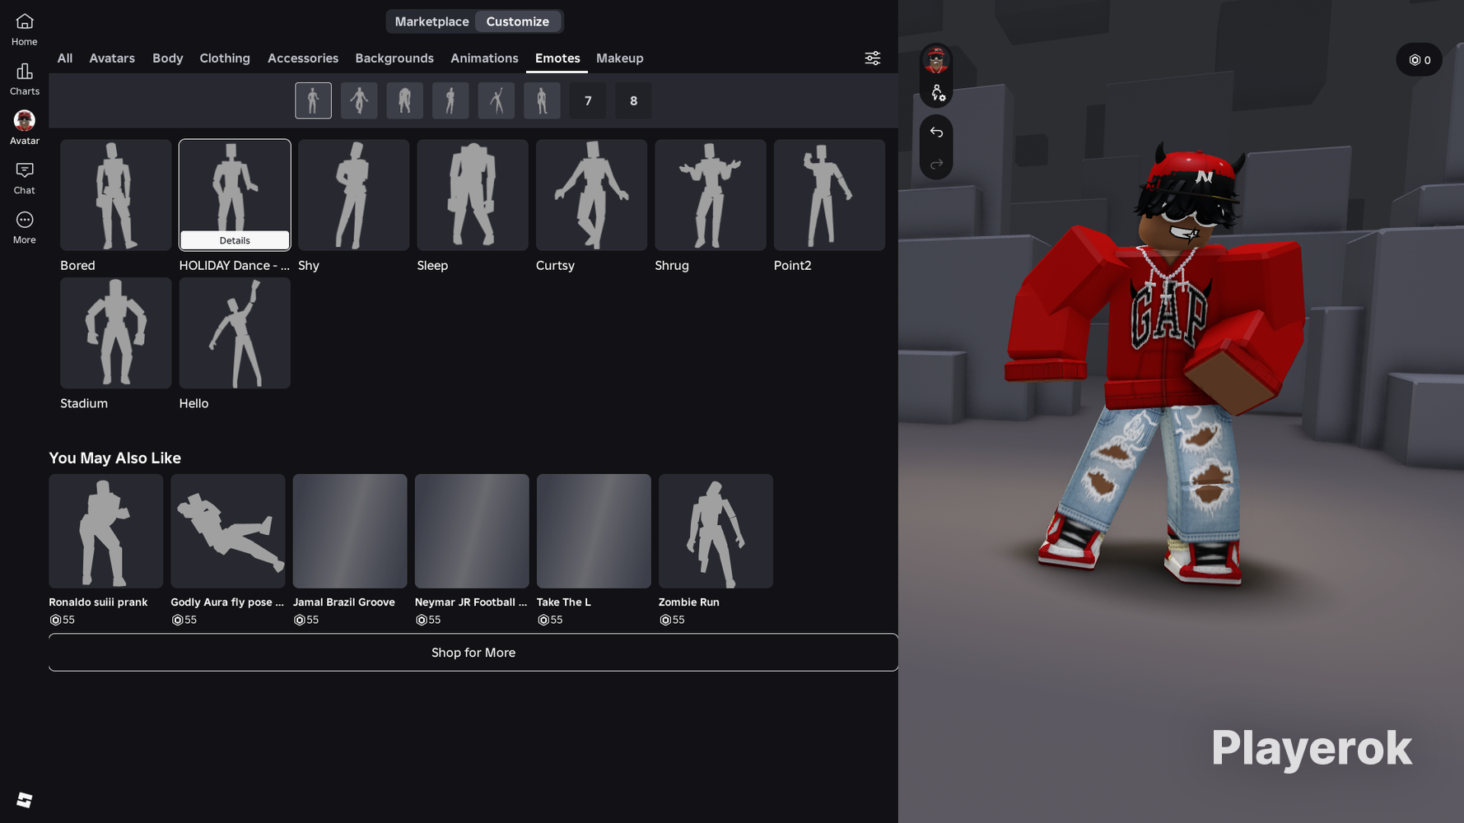View the Jamal Brazil Groove emote

[x=350, y=531]
